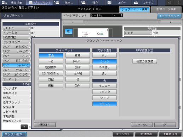
Task: Click the Copy (コピー) icon
Action: (109, 2)
